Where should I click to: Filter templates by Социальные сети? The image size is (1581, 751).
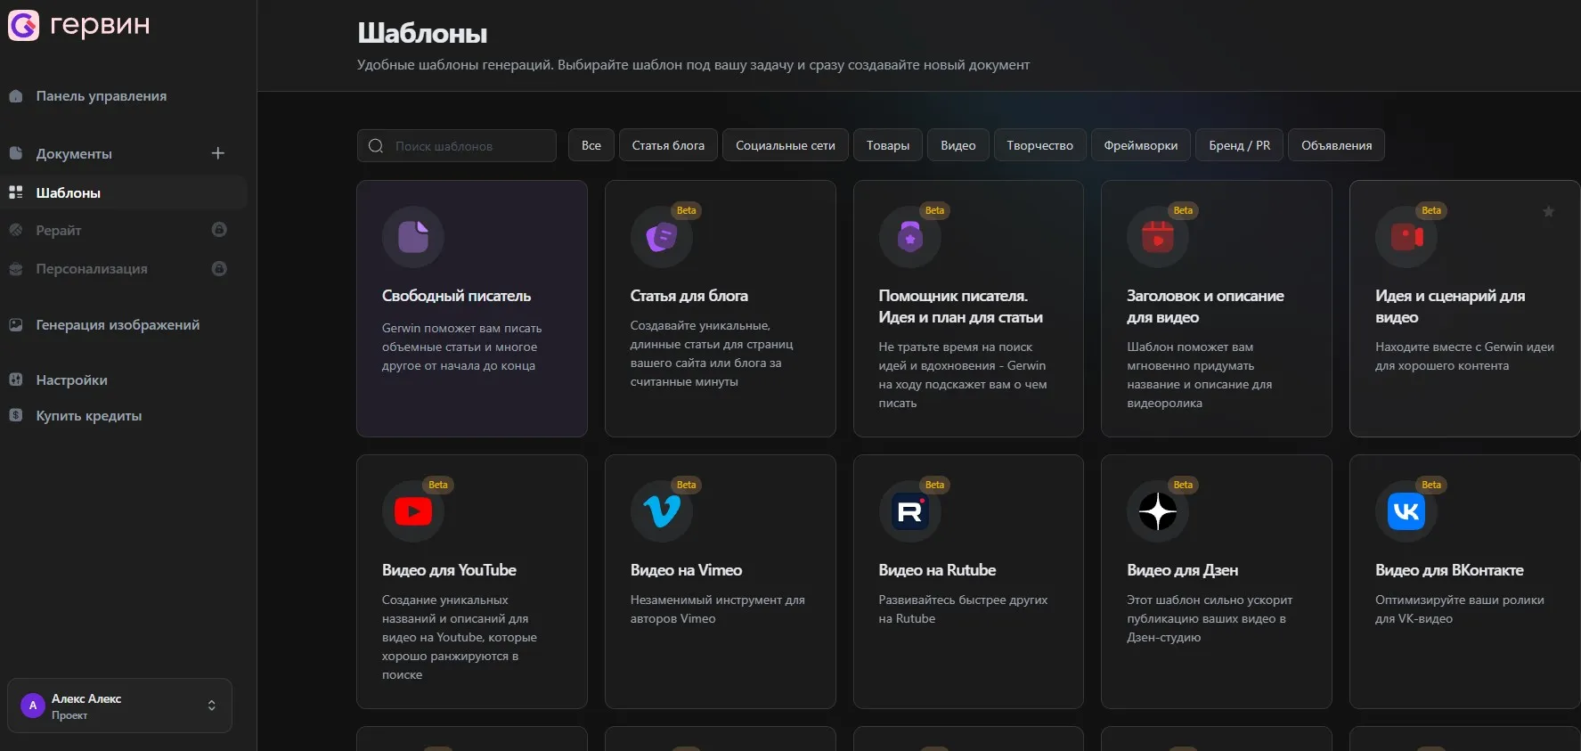coord(786,145)
